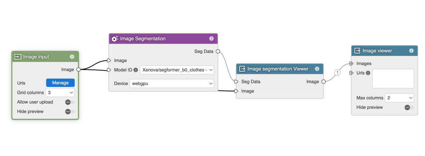
Task: Open the Grid columns dropdown
Action: point(60,92)
